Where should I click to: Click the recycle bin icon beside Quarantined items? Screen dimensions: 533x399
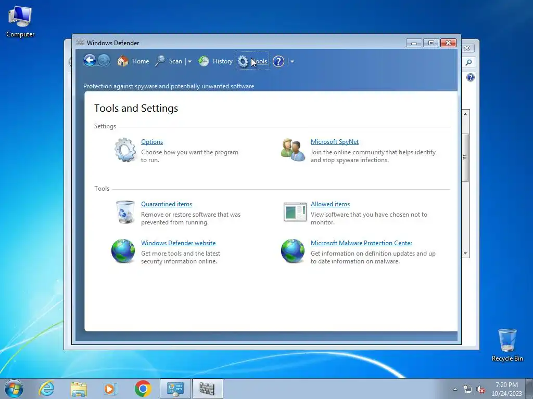point(125,212)
